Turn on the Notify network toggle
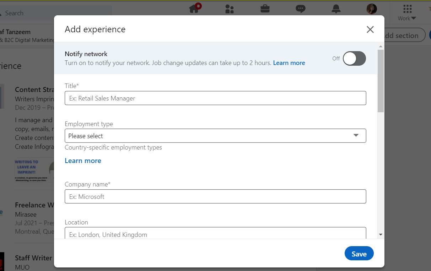Image resolution: width=431 pixels, height=271 pixels. click(354, 59)
